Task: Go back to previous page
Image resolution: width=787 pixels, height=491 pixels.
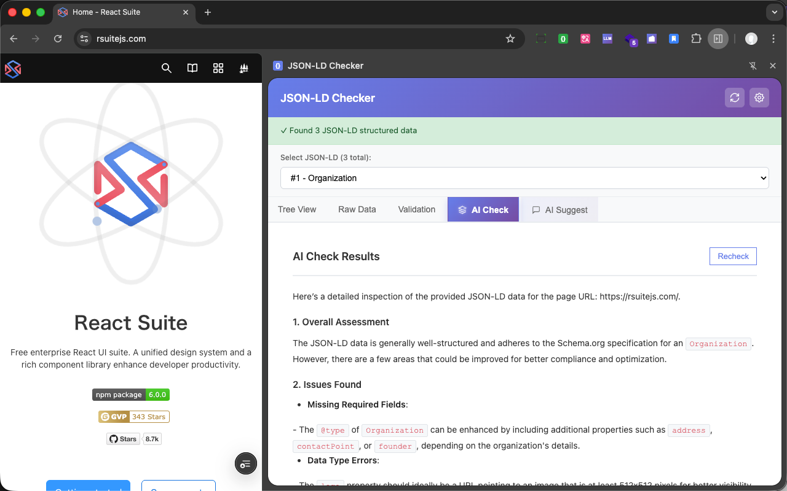Action: pyautogui.click(x=14, y=39)
